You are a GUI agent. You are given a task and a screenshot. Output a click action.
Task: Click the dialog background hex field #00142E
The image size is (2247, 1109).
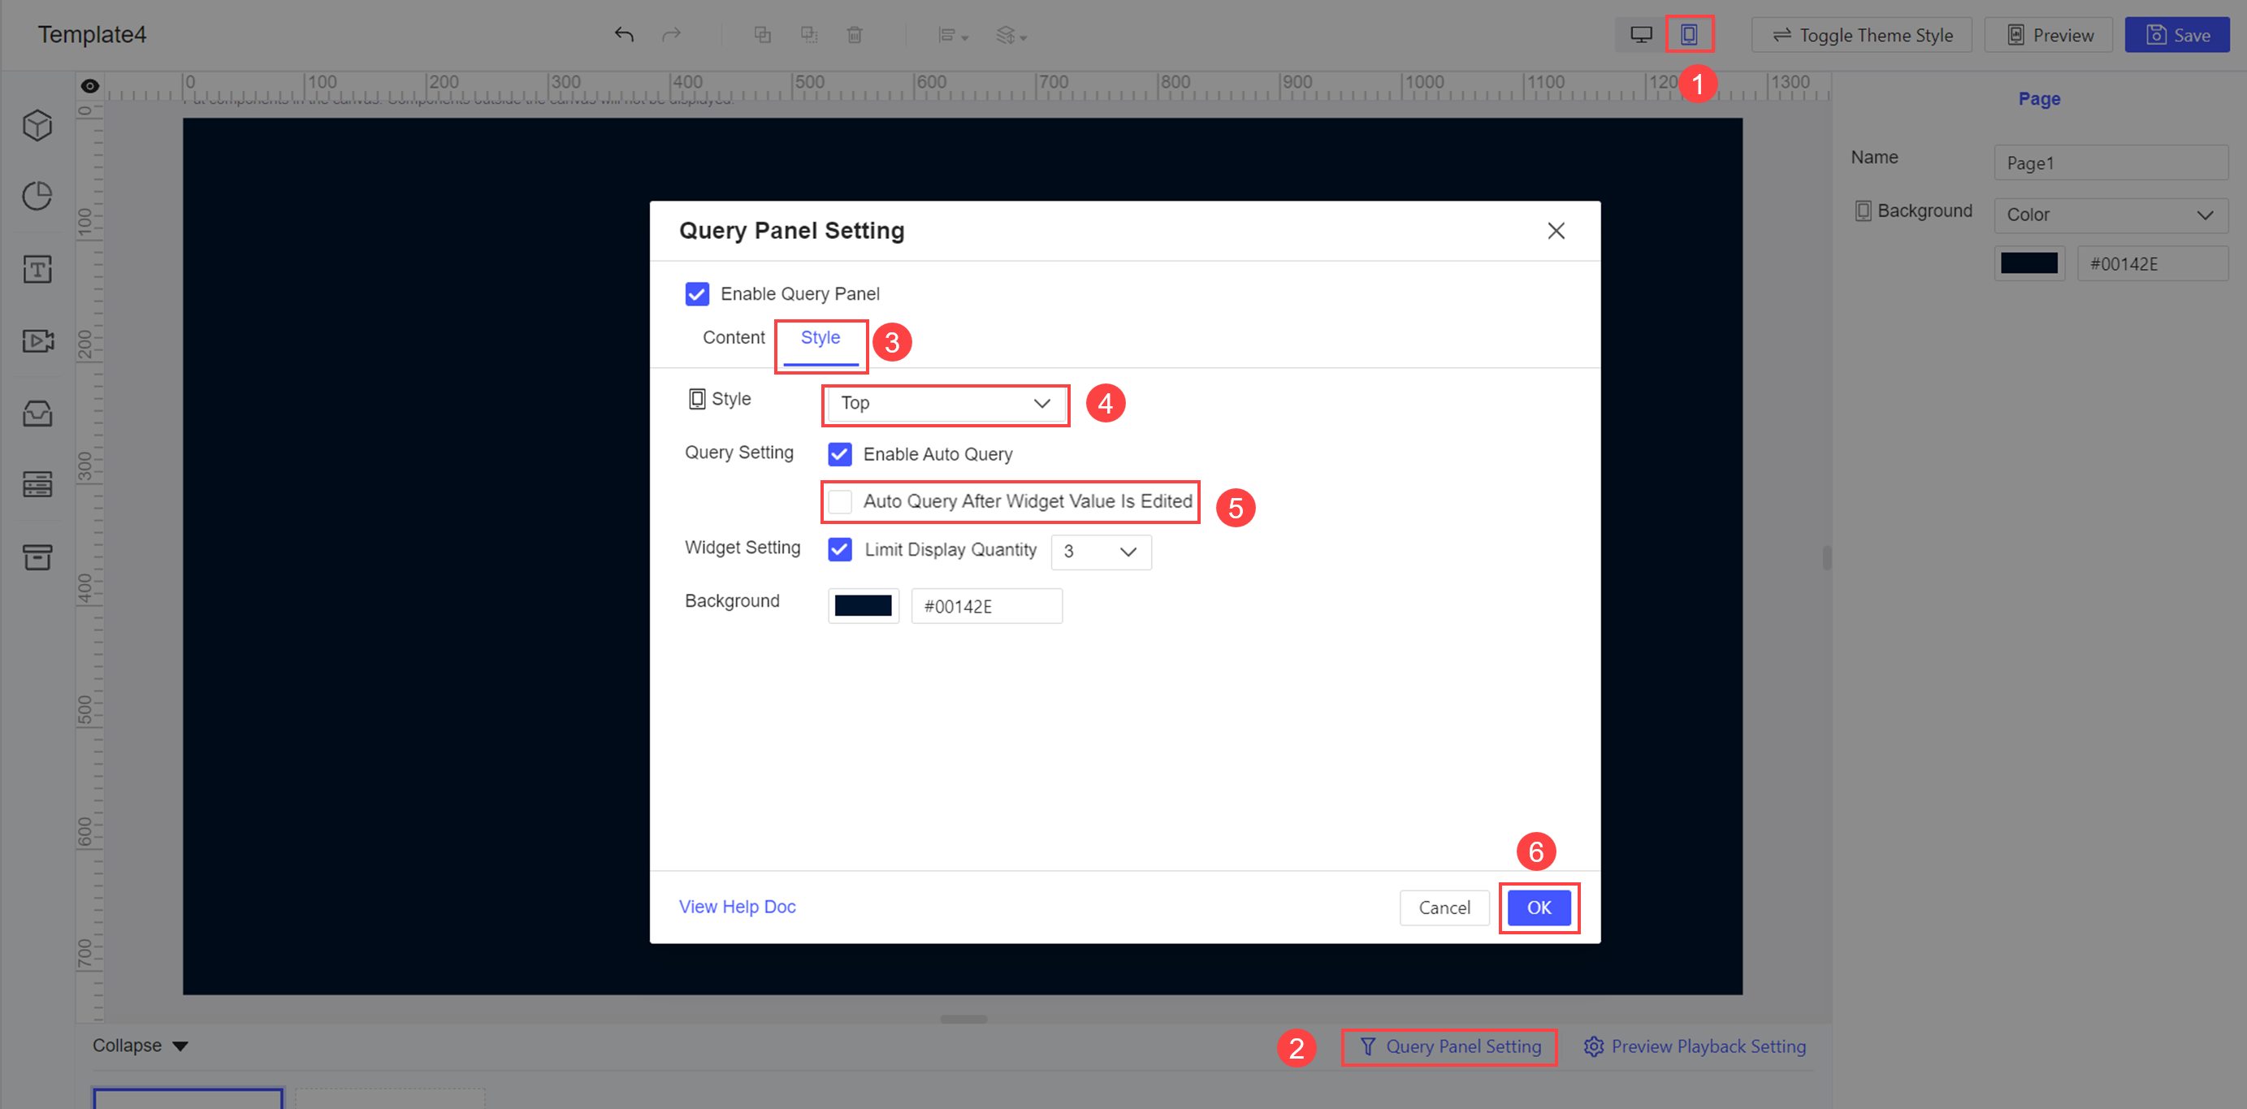click(986, 605)
